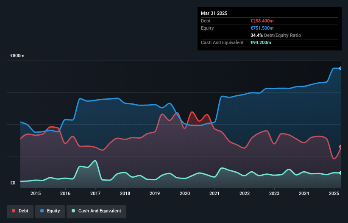
Task: Click the Mar 31 2025 tooltip date
Action: [214, 13]
